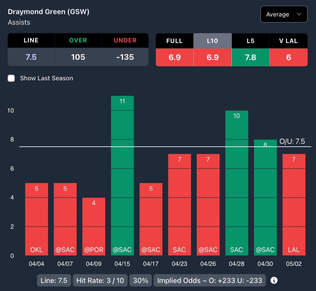Switch to the FULL stats tab
Image resolution: width=316 pixels, height=291 pixels.
click(x=175, y=41)
